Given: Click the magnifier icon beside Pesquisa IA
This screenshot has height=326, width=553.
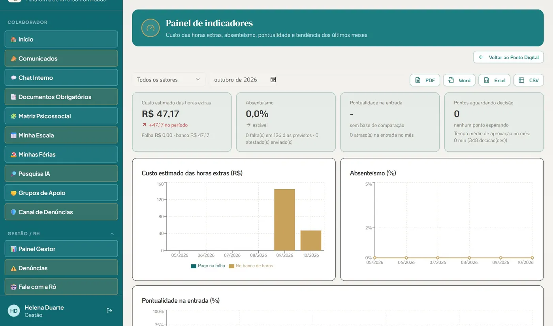Looking at the screenshot, I should pyautogui.click(x=13, y=173).
